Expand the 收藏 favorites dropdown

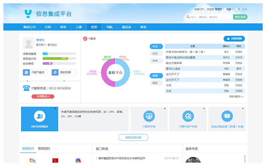[229, 9]
